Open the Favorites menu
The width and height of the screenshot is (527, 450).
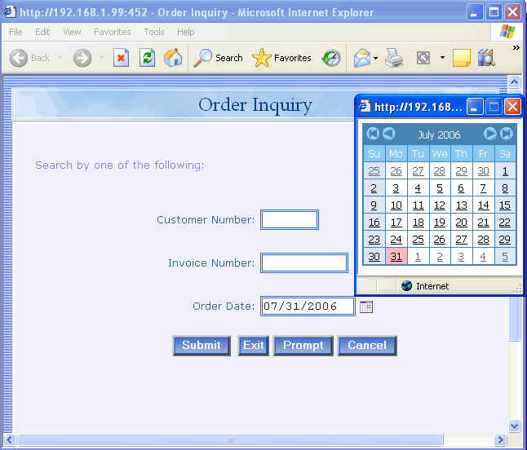coord(113,32)
